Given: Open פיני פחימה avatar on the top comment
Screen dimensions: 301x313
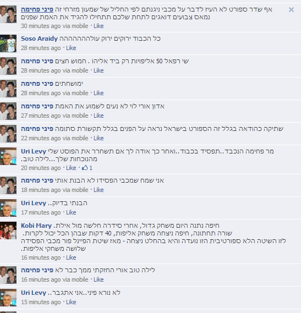Looking at the screenshot, I should click(8, 14).
